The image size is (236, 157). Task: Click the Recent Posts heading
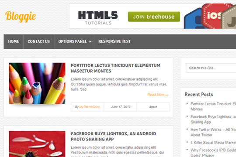[199, 95]
